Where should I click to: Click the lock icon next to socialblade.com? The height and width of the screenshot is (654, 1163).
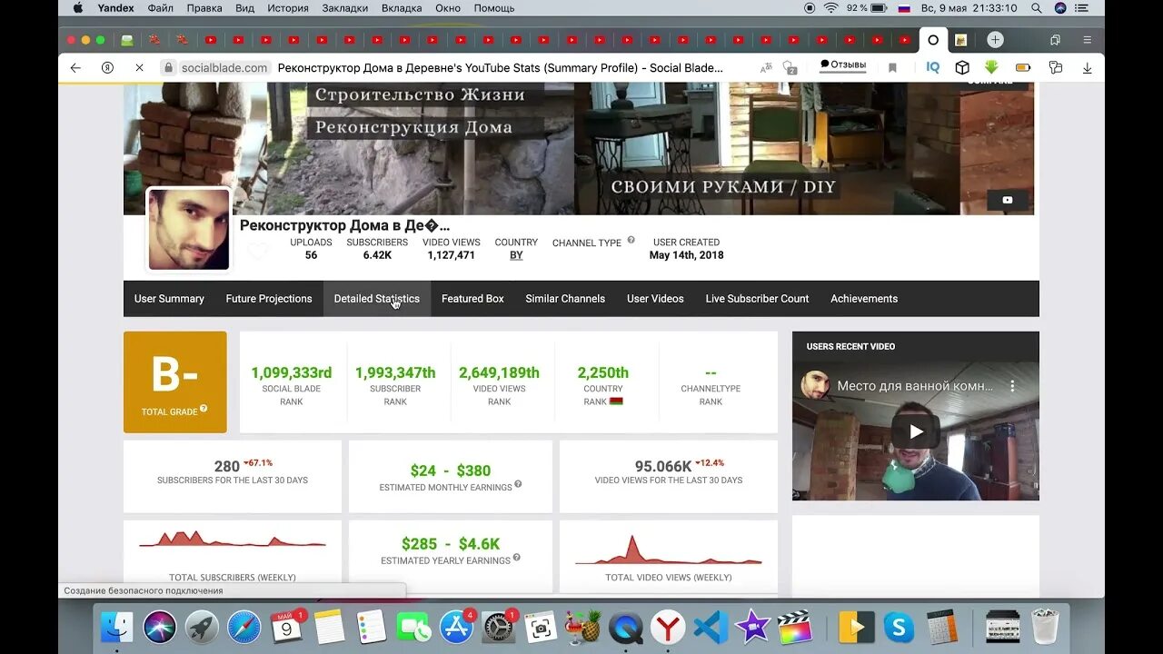[167, 68]
